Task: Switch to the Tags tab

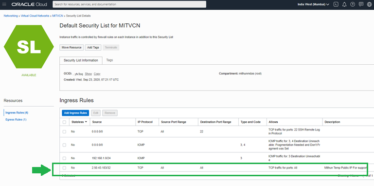Action: coord(109,60)
